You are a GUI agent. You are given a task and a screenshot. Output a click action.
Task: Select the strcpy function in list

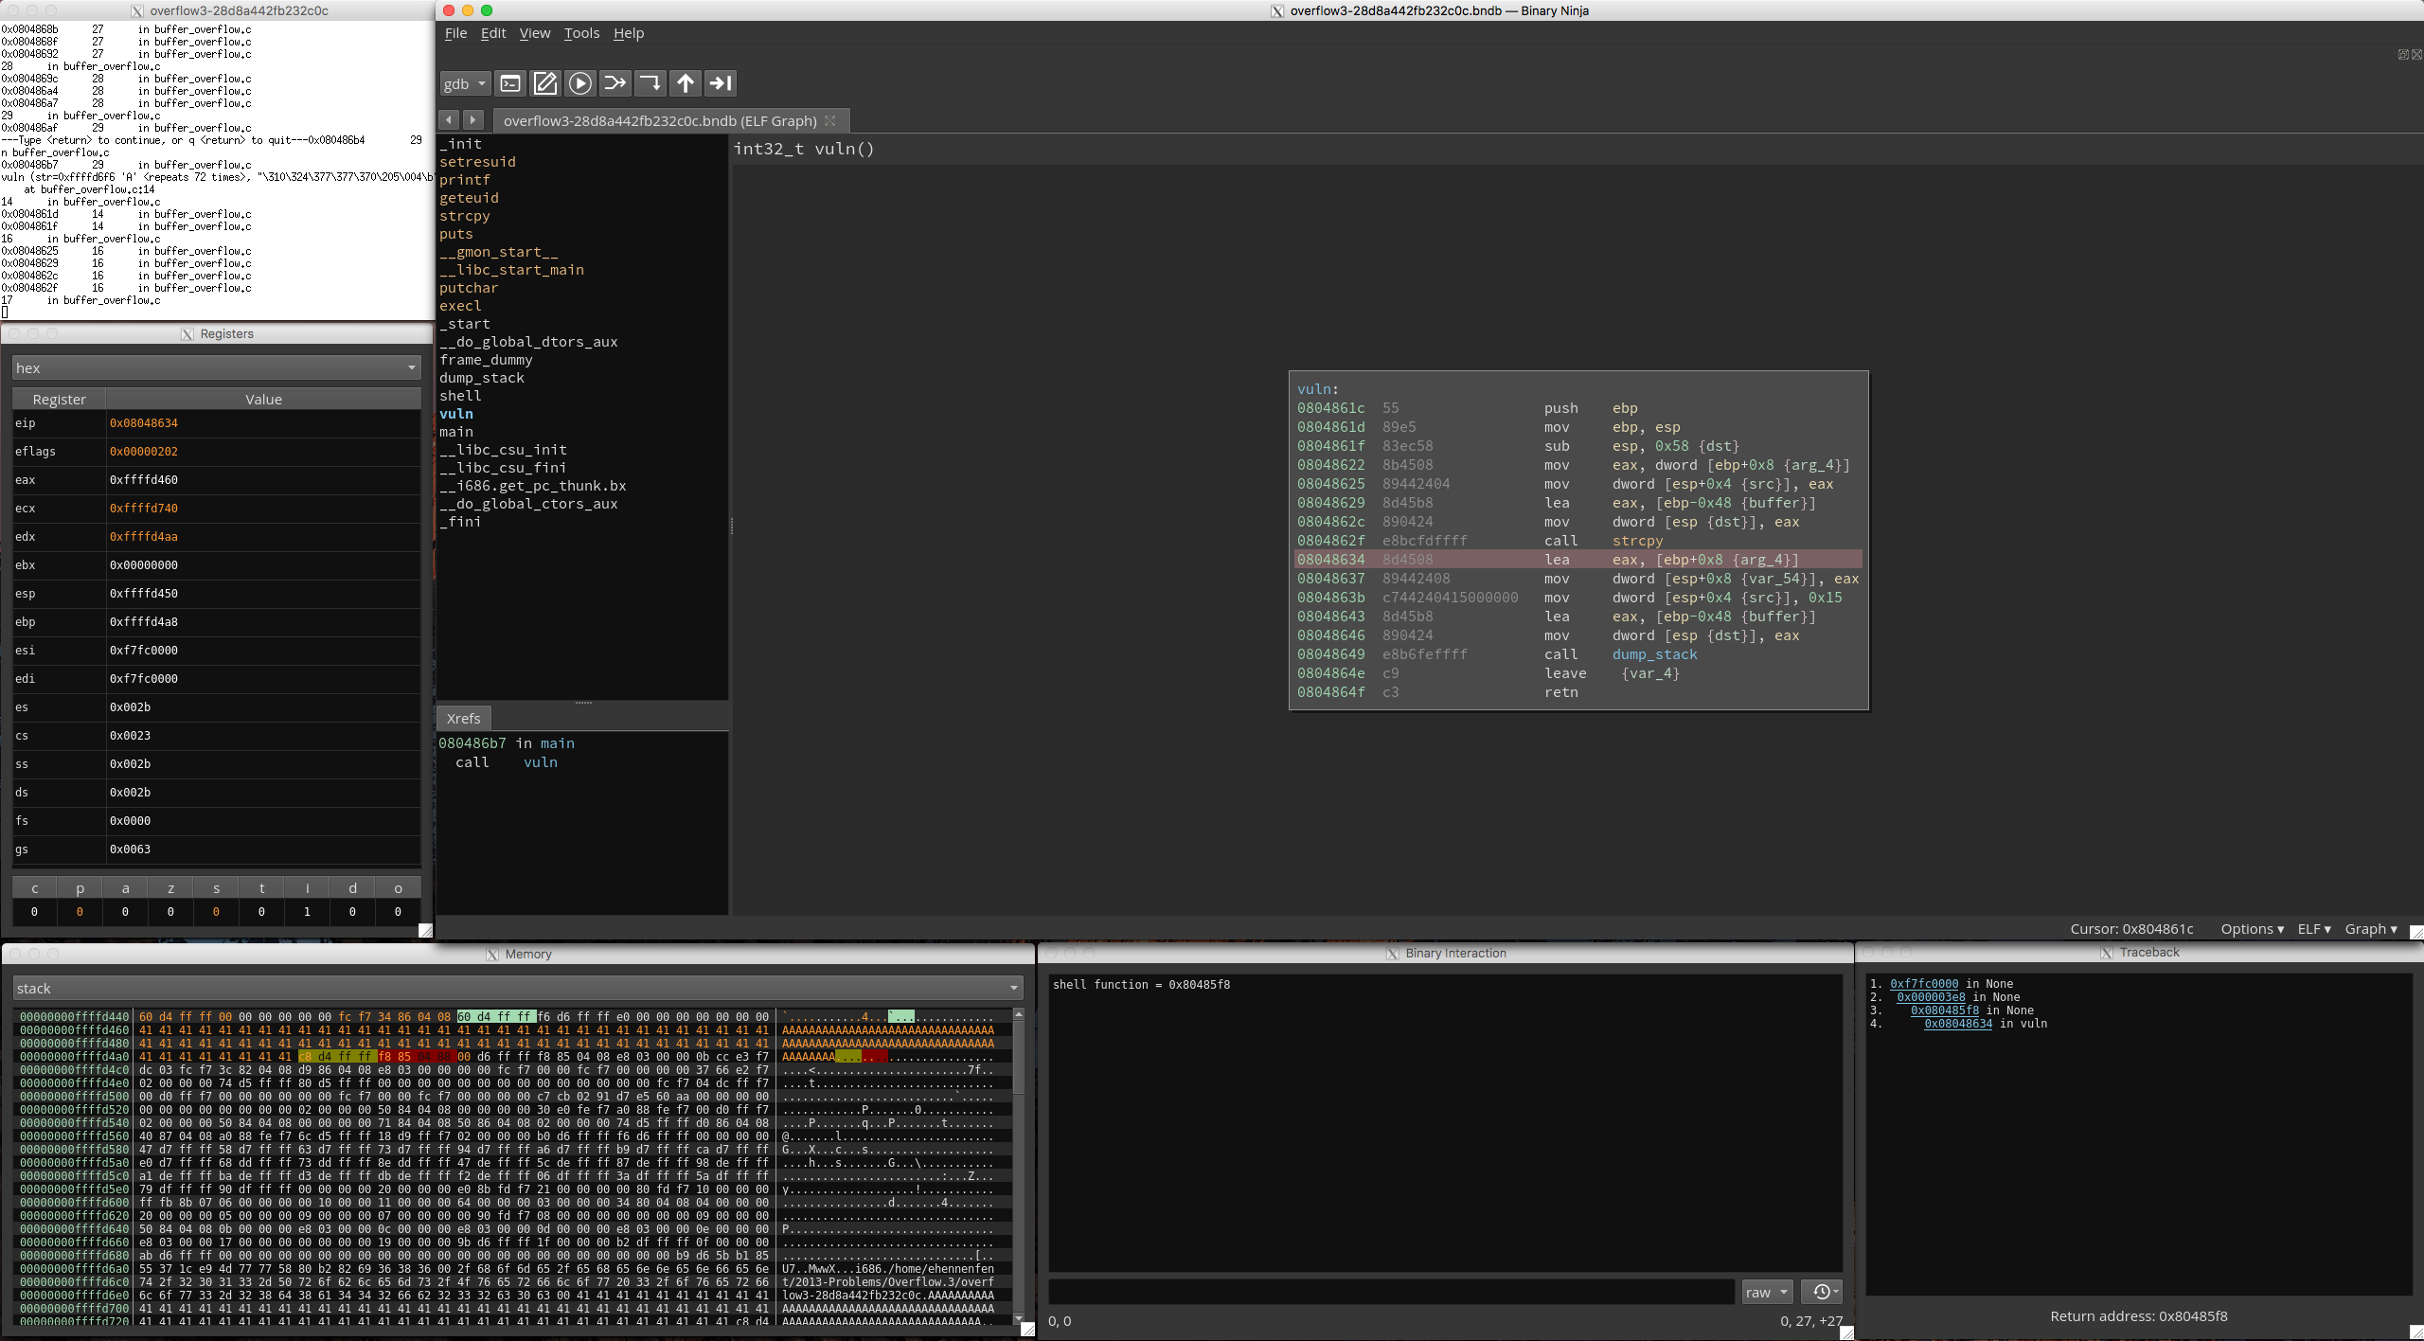pos(464,216)
